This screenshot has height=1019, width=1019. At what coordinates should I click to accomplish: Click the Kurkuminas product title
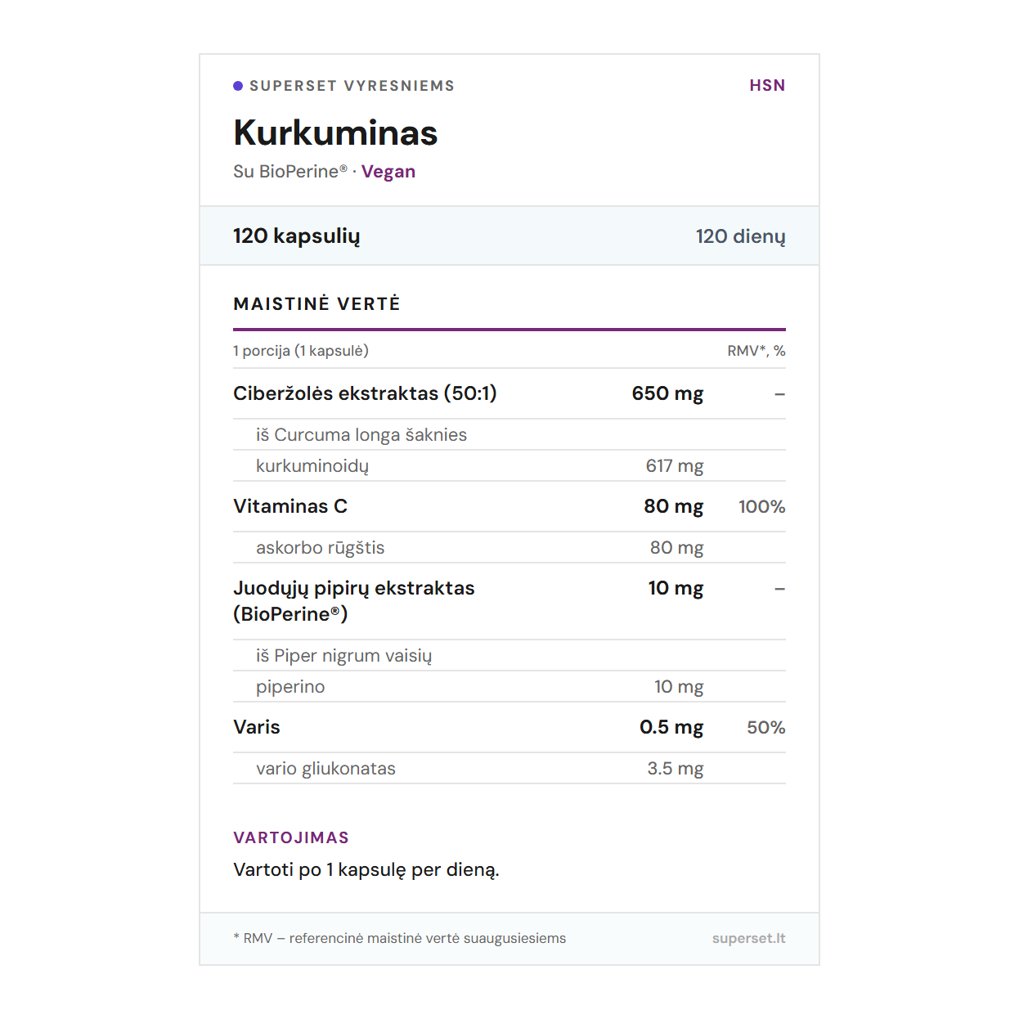click(x=335, y=133)
